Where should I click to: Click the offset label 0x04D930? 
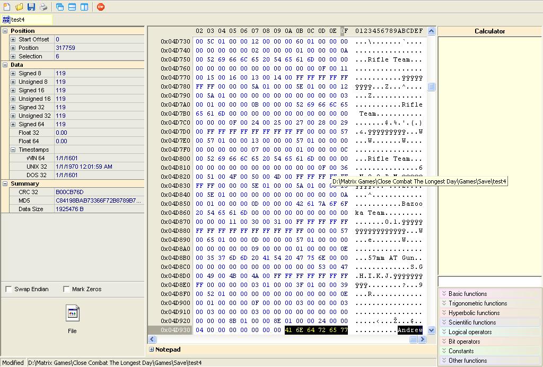click(x=176, y=330)
